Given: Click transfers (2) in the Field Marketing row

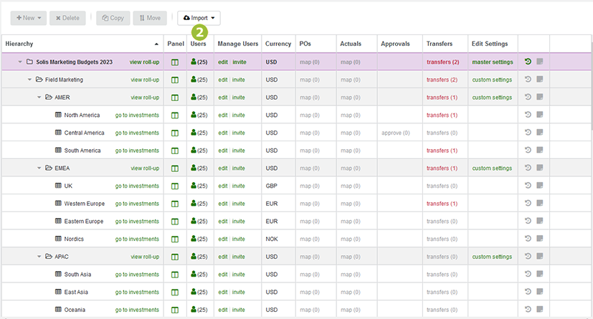Looking at the screenshot, I should pyautogui.click(x=442, y=80).
